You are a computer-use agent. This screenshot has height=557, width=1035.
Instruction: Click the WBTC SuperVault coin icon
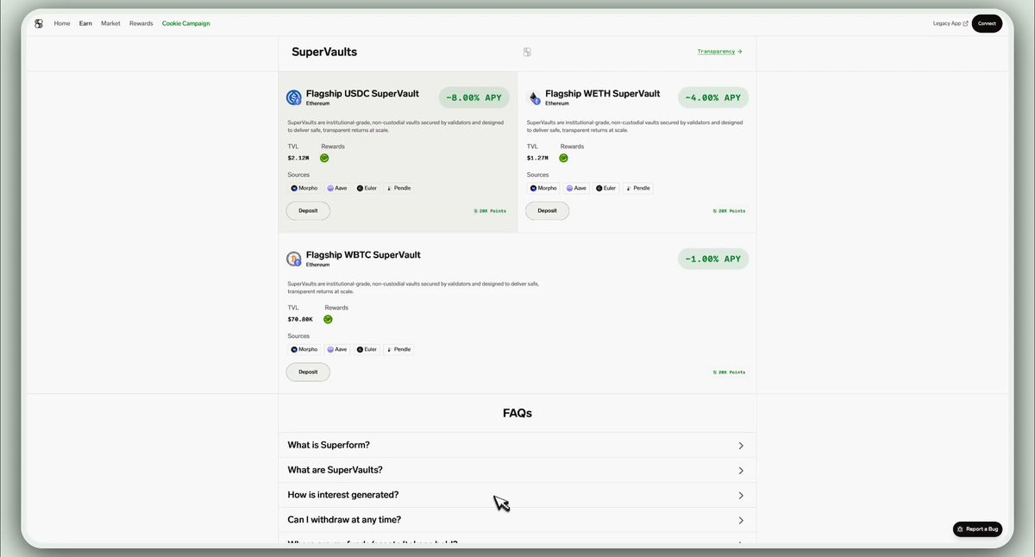pyautogui.click(x=294, y=259)
